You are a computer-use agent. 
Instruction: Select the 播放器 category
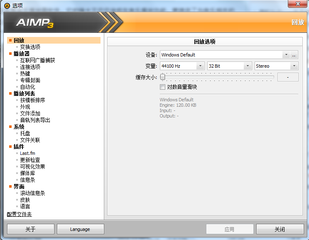click(x=22, y=54)
